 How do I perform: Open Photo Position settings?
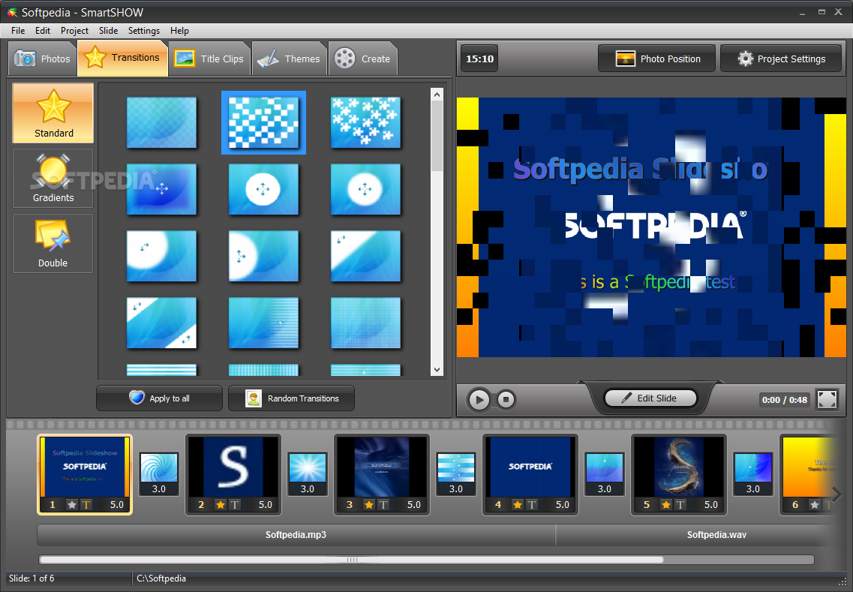656,59
